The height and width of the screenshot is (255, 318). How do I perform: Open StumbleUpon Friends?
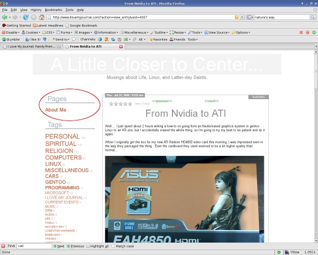pos(177,39)
